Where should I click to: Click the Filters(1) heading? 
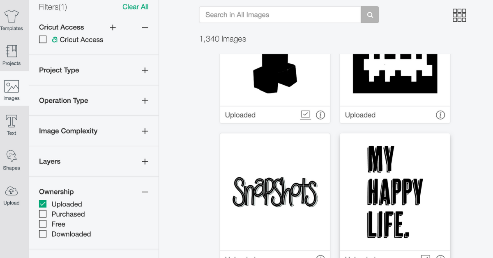[x=53, y=7]
